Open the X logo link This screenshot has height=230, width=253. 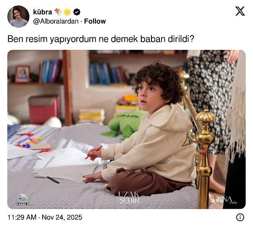coord(240,11)
